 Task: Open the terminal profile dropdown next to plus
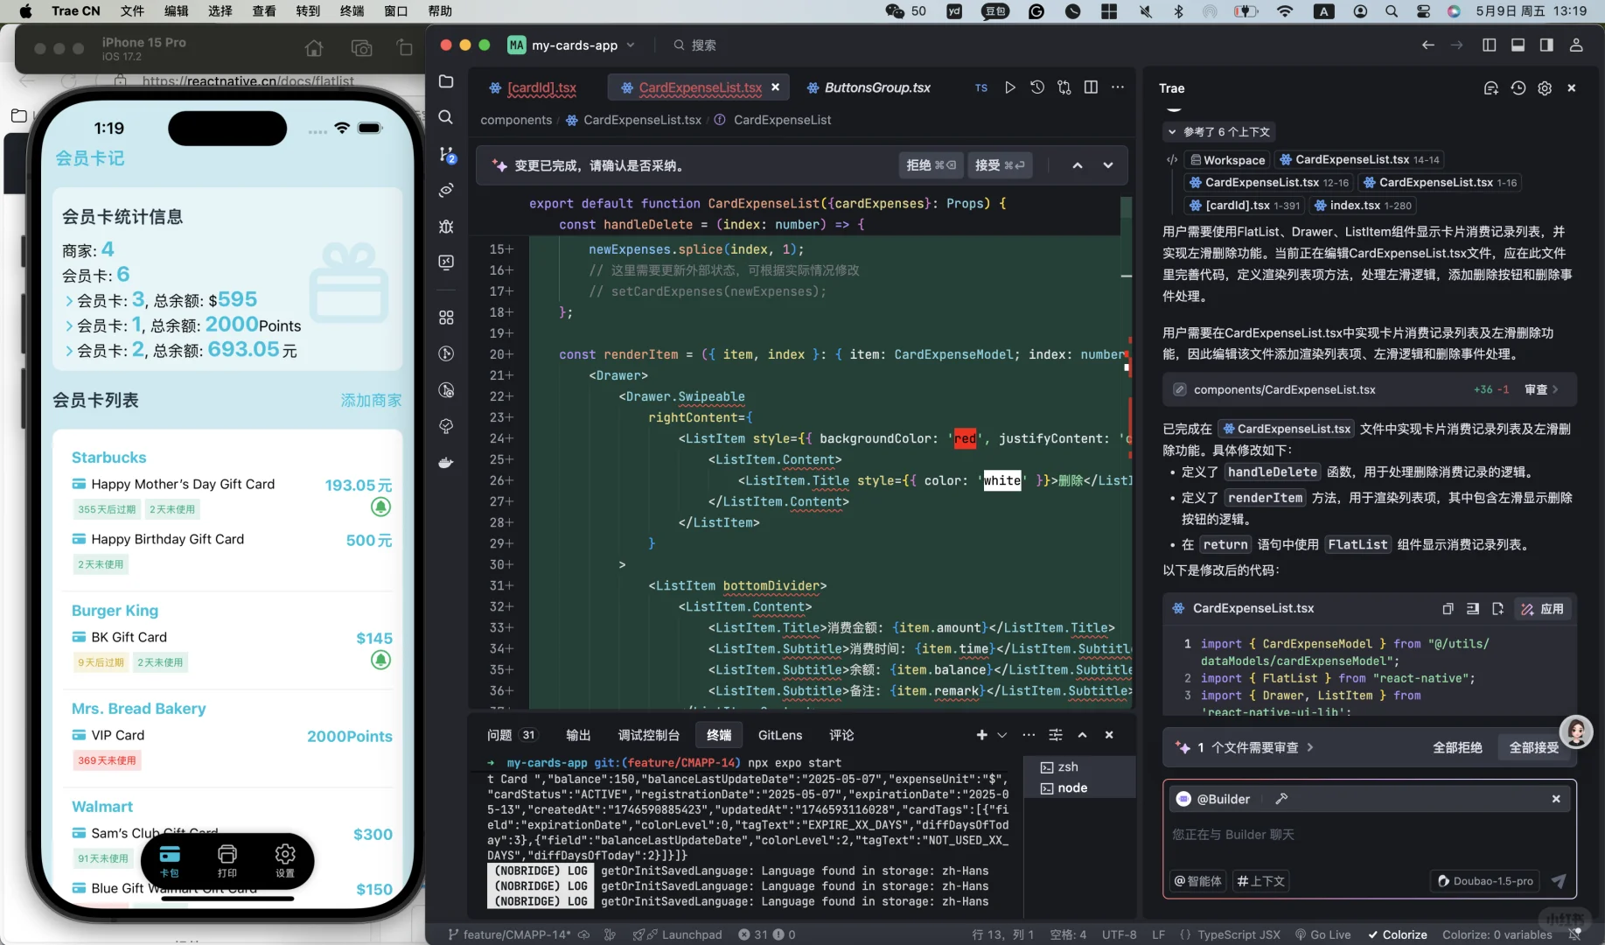pyautogui.click(x=1001, y=735)
